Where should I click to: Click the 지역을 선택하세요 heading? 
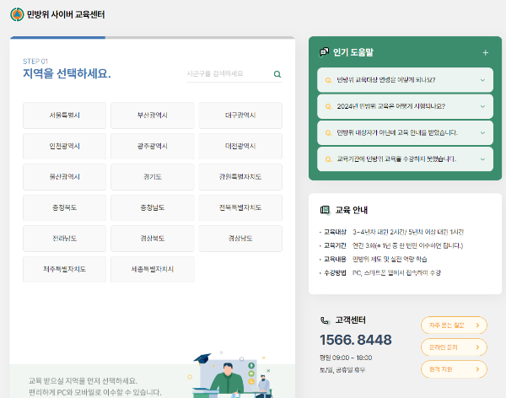pyautogui.click(x=67, y=74)
